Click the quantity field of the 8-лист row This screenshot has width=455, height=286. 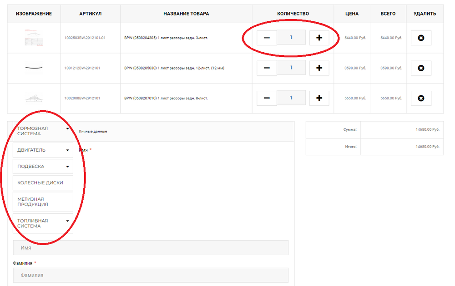tap(291, 98)
